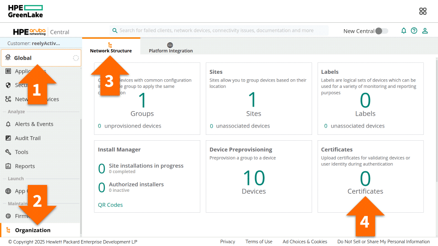
Task: Click the Global home icon
Action: tap(8, 57)
